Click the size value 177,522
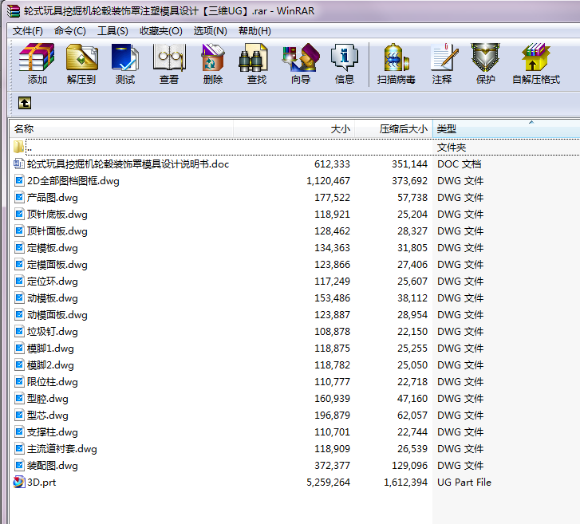580x524 pixels. pos(332,197)
